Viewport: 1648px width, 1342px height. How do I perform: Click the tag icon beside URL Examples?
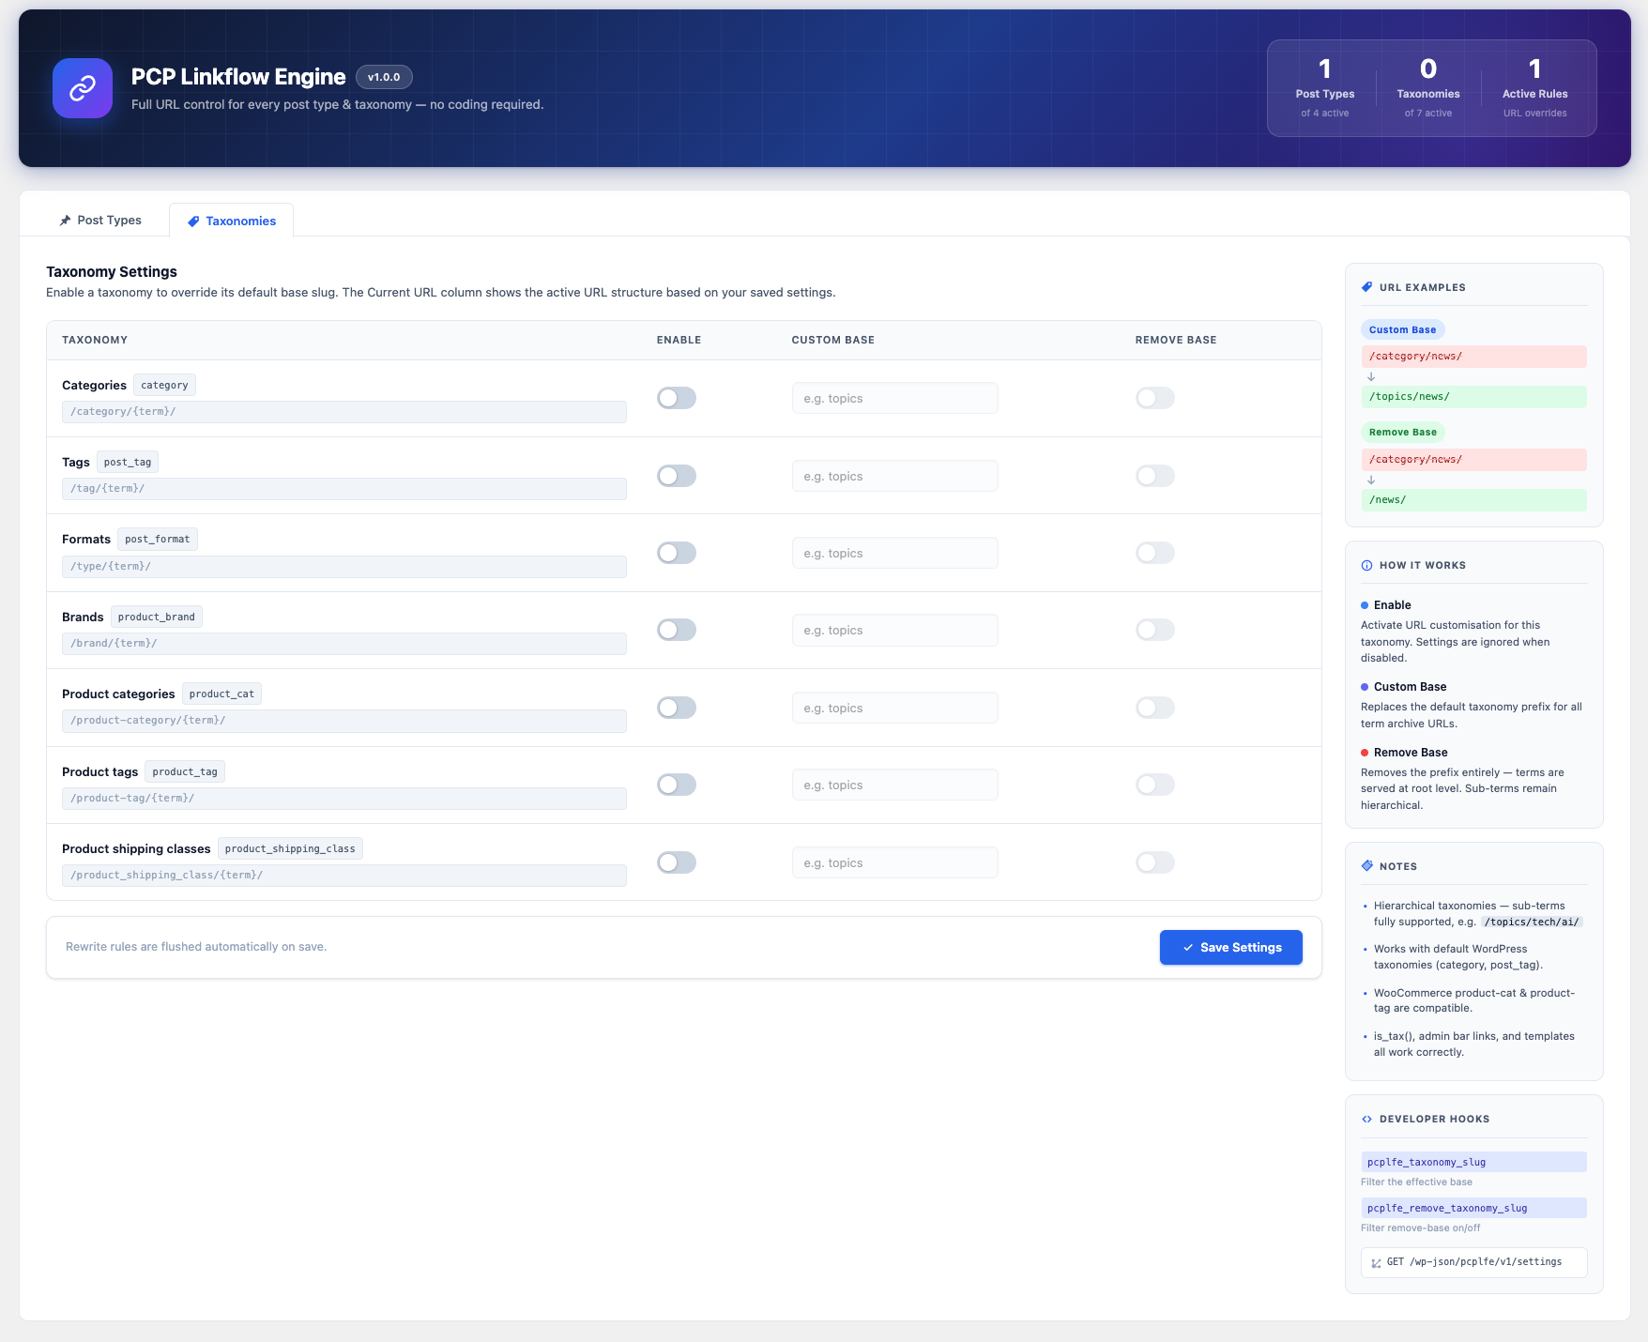coord(1366,287)
